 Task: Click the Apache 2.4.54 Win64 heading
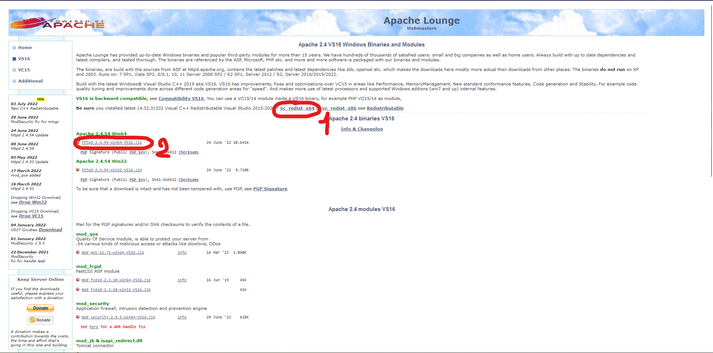(101, 134)
